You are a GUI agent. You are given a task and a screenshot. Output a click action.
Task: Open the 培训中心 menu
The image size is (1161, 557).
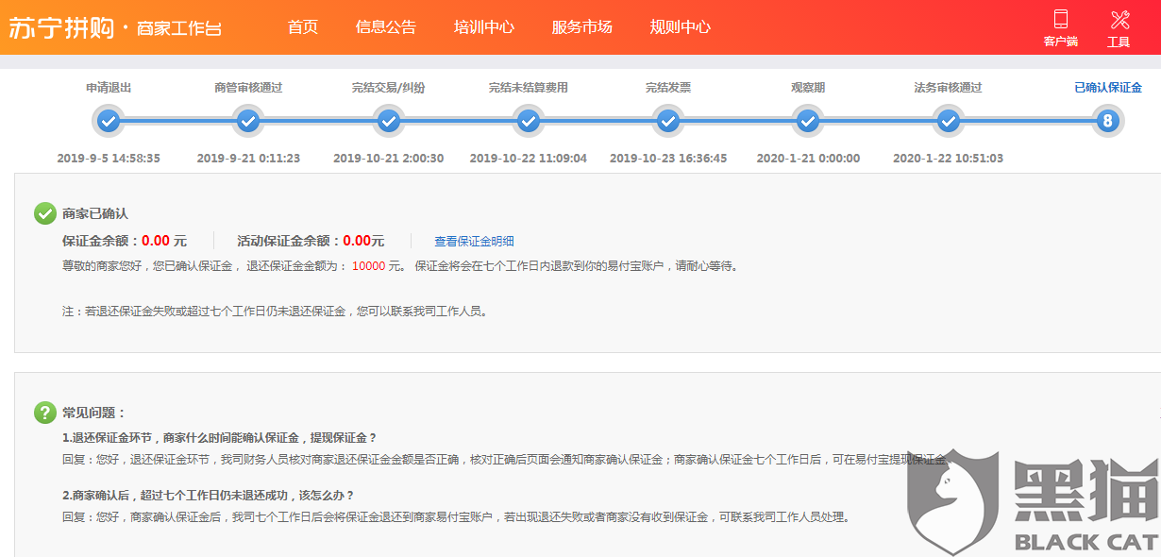click(x=484, y=27)
